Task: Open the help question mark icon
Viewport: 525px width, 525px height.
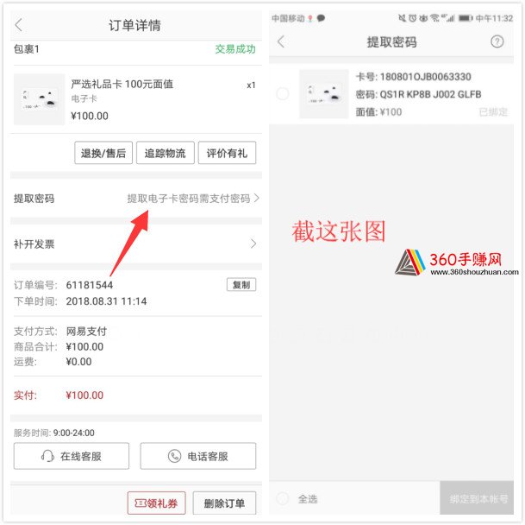Action: [x=497, y=41]
